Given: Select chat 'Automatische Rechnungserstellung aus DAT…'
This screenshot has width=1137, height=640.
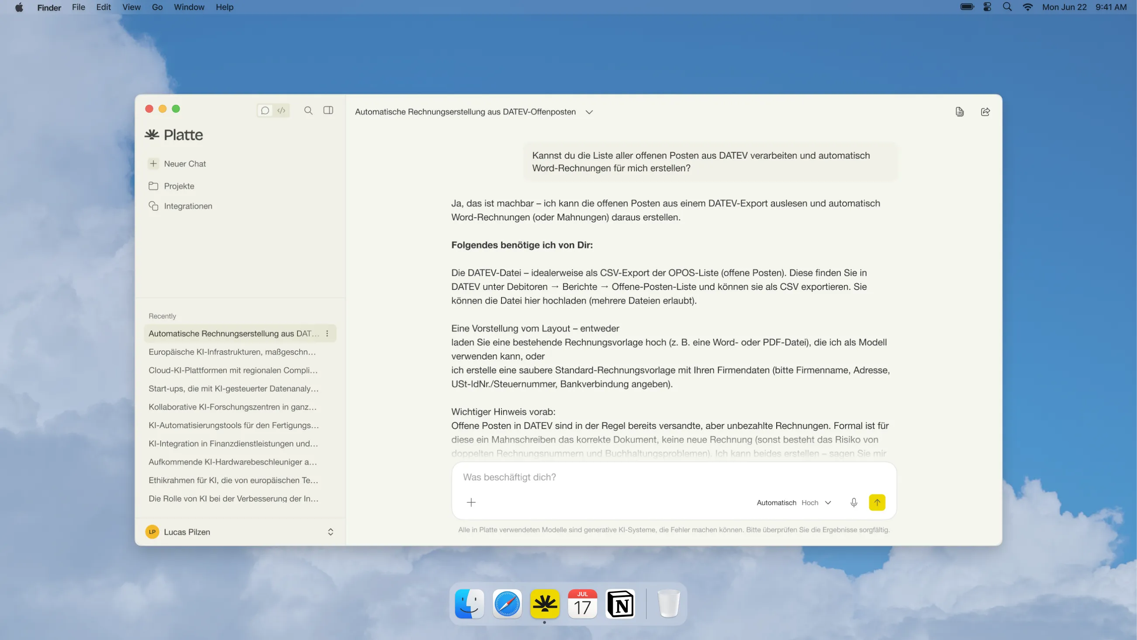Looking at the screenshot, I should 240,334.
